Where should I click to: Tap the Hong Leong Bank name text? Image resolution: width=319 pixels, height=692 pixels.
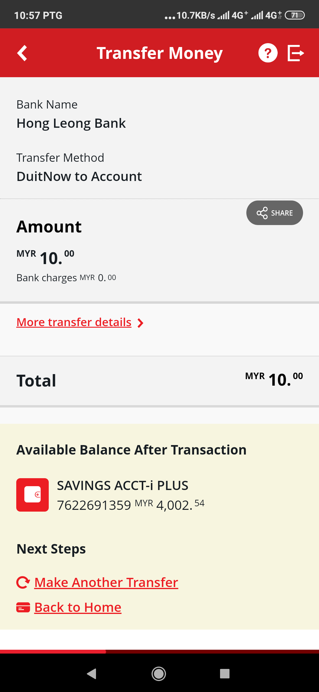pos(71,123)
